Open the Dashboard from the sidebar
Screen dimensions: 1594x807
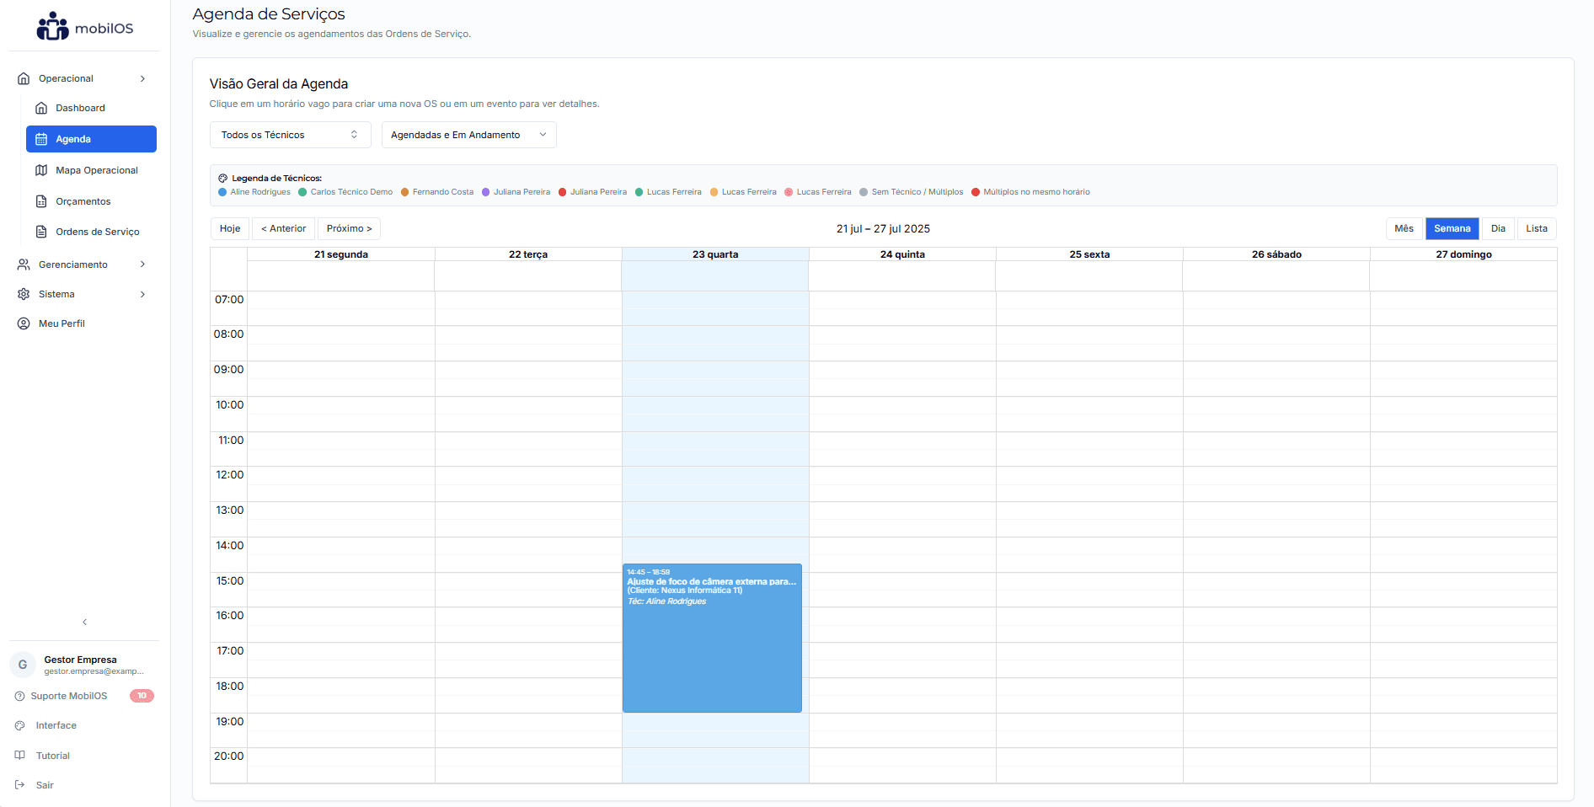79,108
